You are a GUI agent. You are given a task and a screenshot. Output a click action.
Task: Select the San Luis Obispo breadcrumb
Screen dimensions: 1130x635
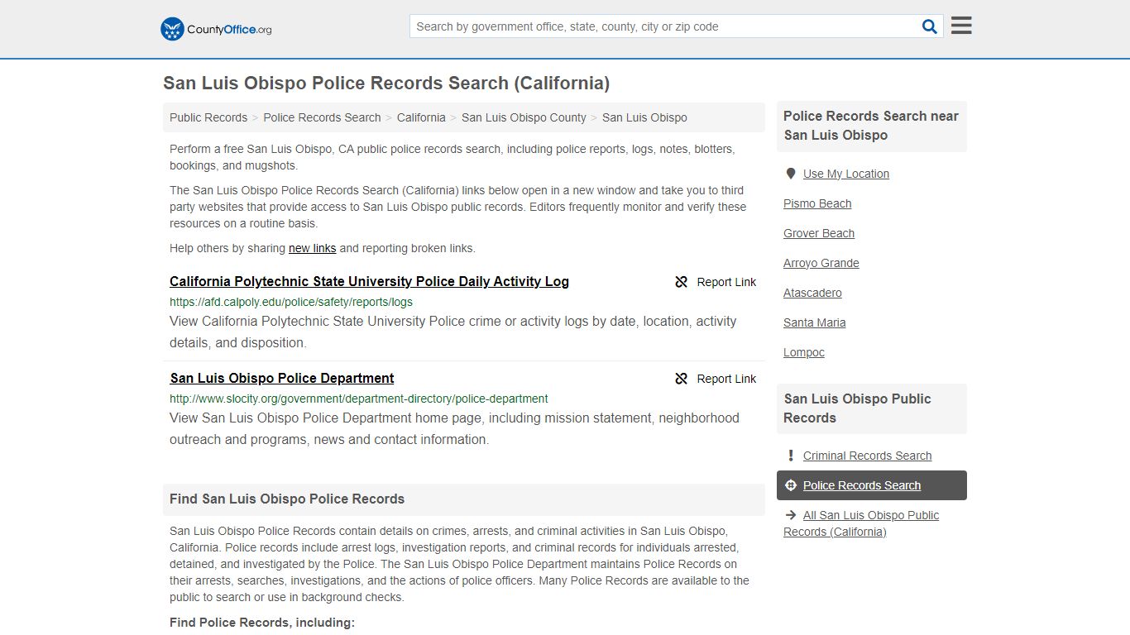pos(644,117)
